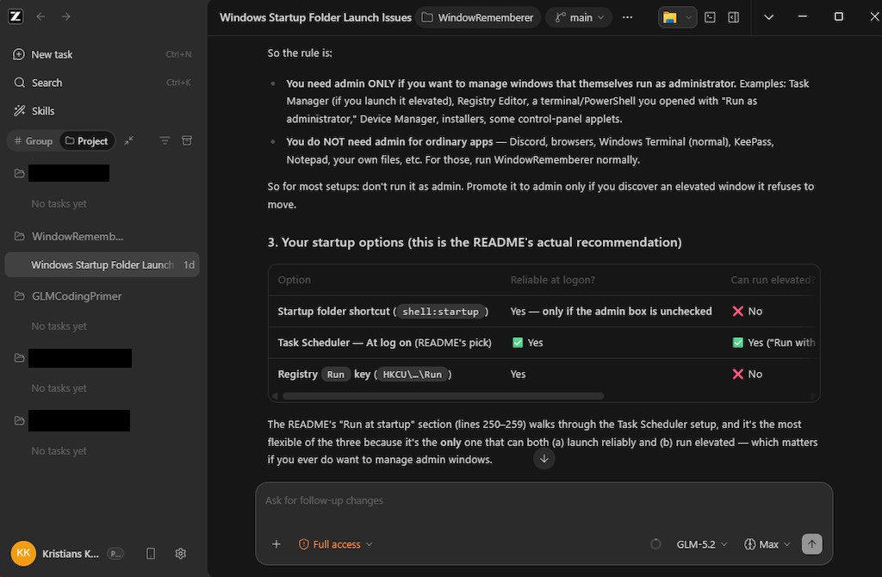This screenshot has width=882, height=577.
Task: Open project in File Explorer icon
Action: 669,17
